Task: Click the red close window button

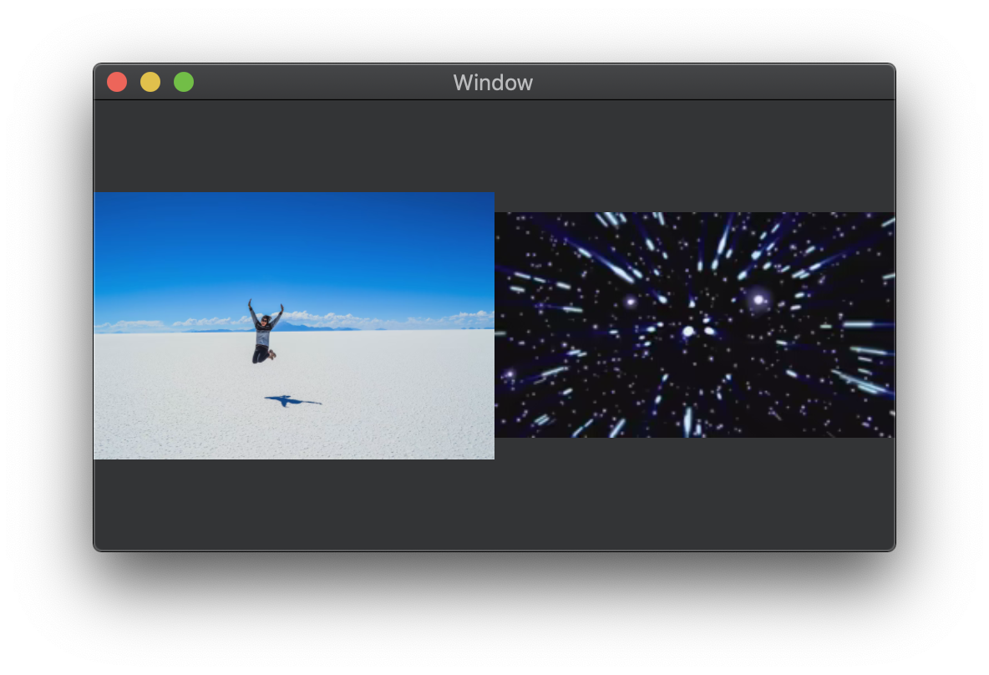Action: tap(117, 82)
